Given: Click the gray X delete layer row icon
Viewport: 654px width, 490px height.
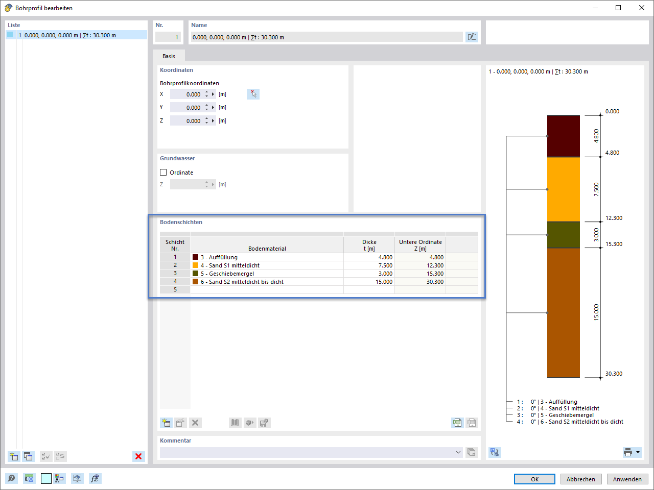Looking at the screenshot, I should click(195, 423).
